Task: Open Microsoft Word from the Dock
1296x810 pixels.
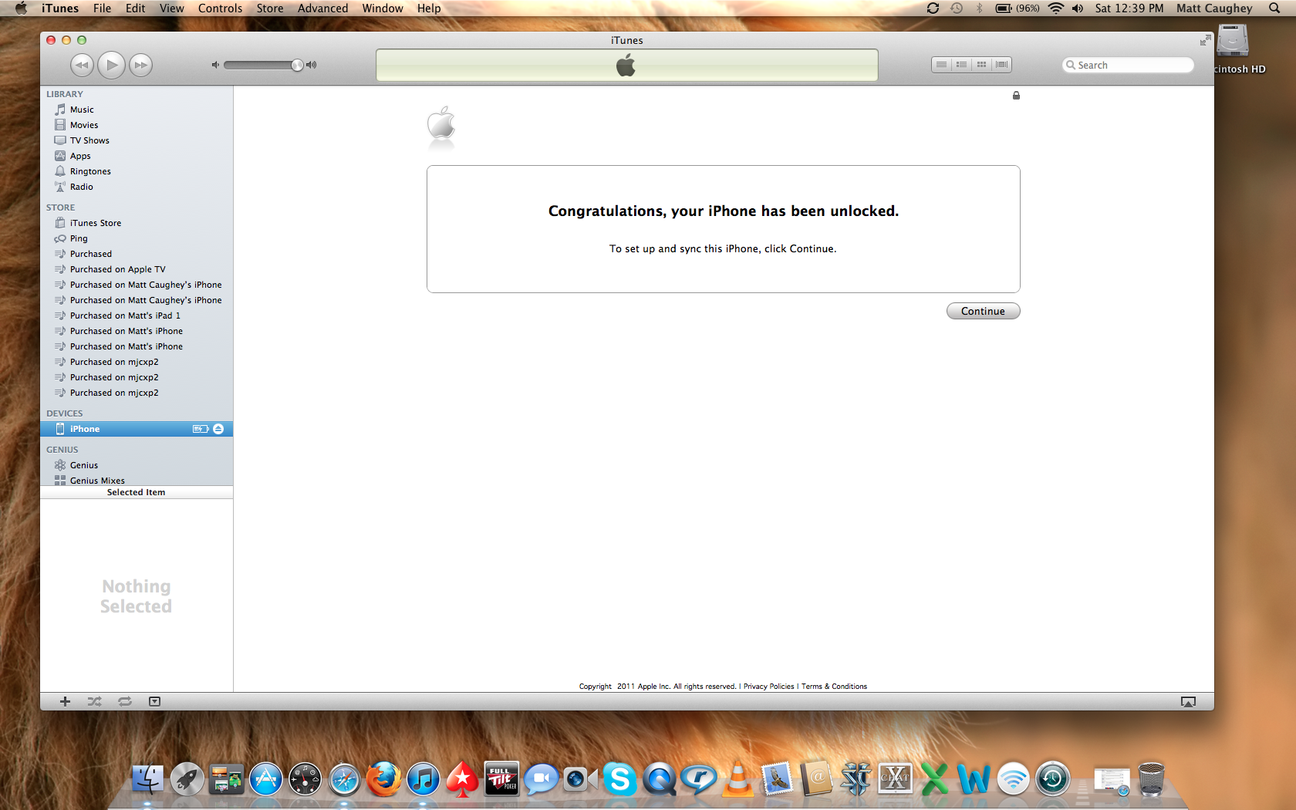Action: pyautogui.click(x=974, y=779)
